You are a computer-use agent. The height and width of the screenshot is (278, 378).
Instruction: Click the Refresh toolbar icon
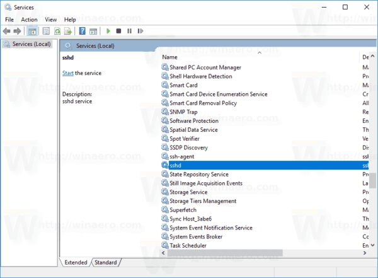(57, 31)
